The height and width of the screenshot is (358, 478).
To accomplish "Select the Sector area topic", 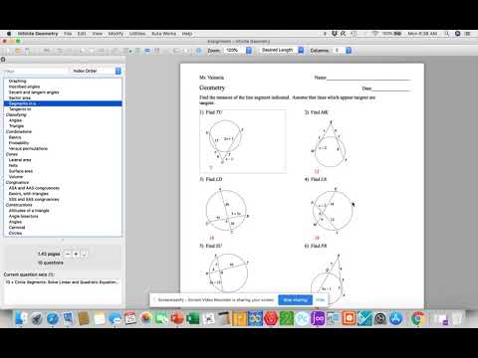I will 20,97.
